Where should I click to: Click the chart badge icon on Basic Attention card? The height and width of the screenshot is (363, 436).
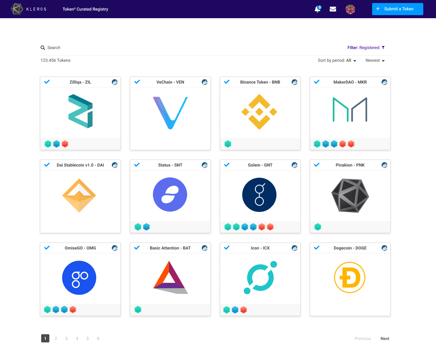[205, 248]
